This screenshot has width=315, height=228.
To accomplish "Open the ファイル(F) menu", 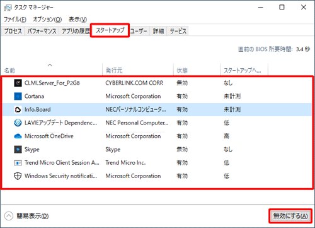I will [15, 20].
